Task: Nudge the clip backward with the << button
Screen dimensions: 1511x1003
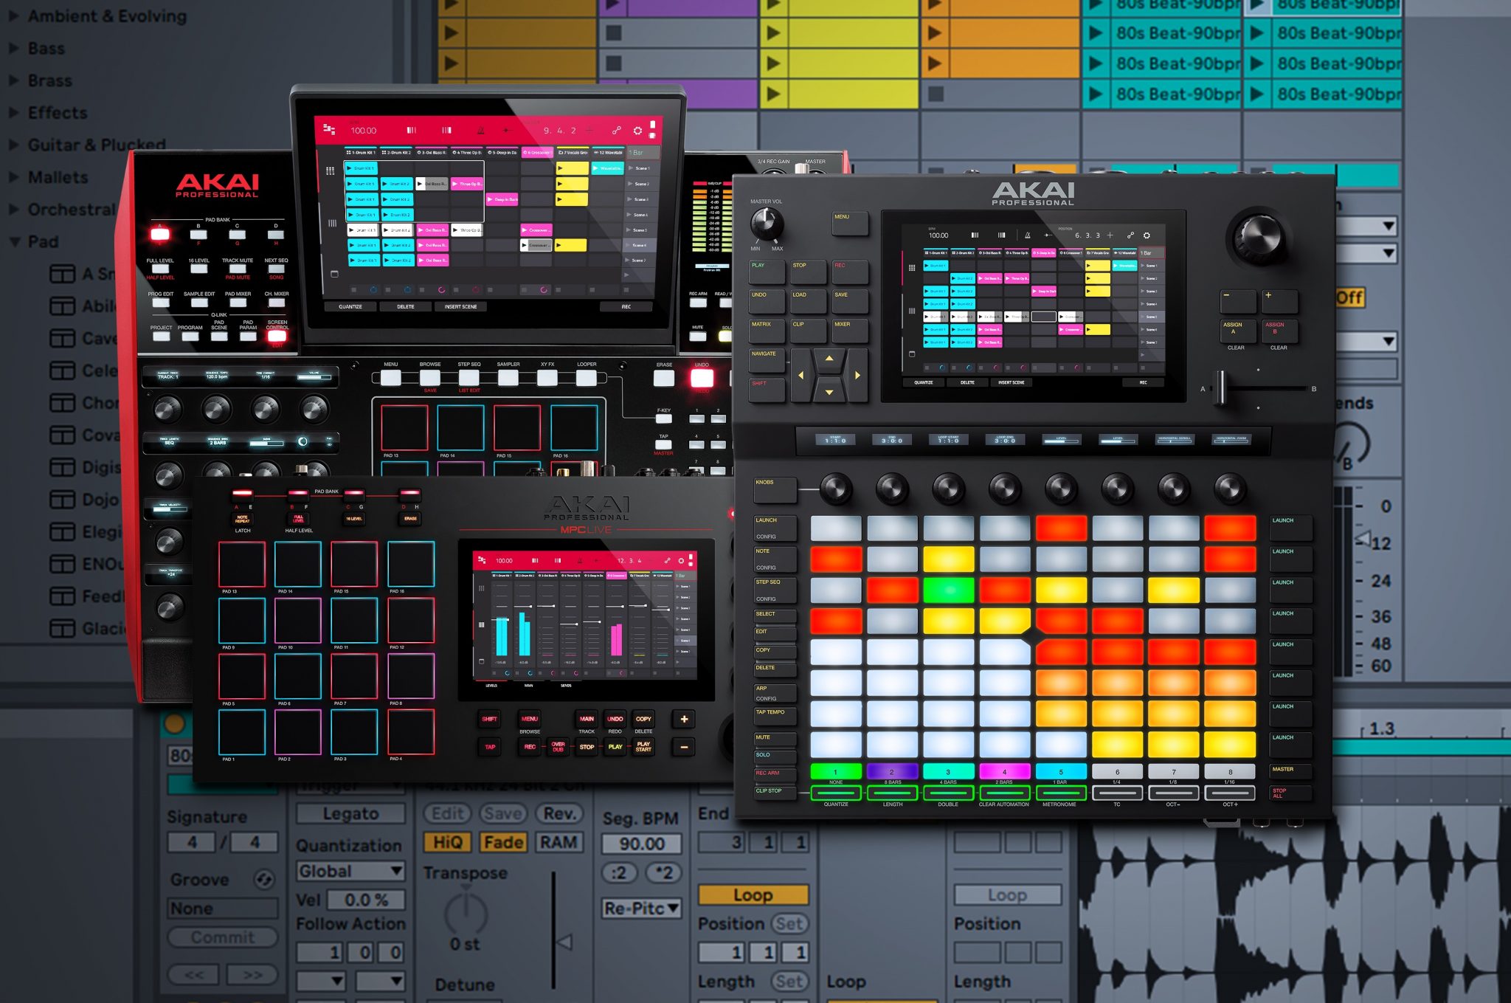Action: coord(193,974)
